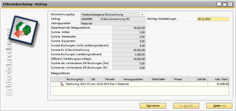This screenshot has height=111, width=236.
Task: Click the kalk. Wert column header
Action: click(x=218, y=79)
